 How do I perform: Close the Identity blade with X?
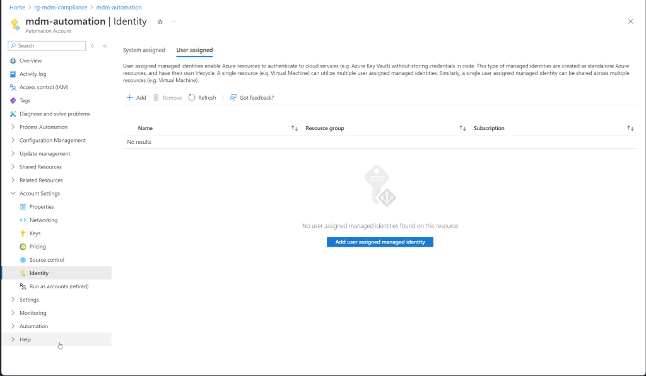tap(630, 21)
